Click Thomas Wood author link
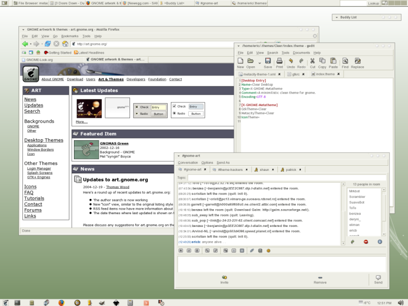 pos(117,187)
